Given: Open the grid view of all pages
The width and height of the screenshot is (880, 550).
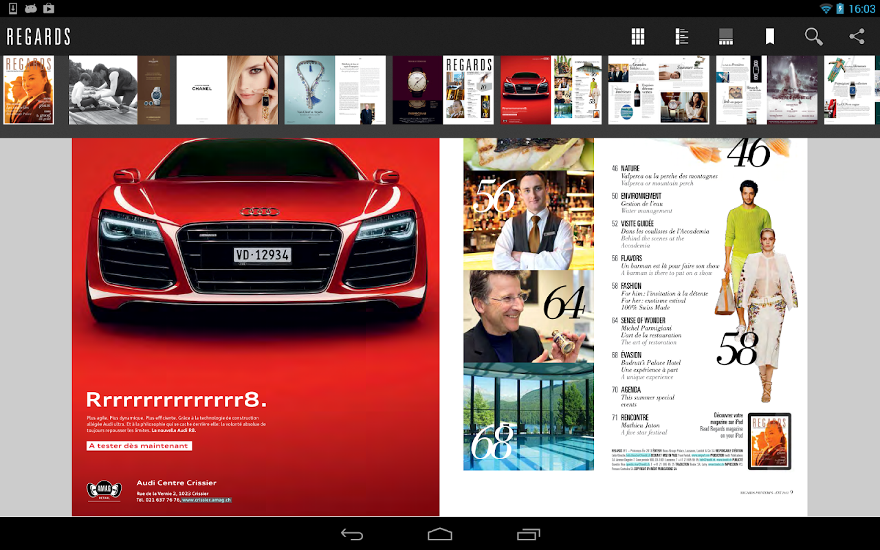Looking at the screenshot, I should (x=638, y=36).
